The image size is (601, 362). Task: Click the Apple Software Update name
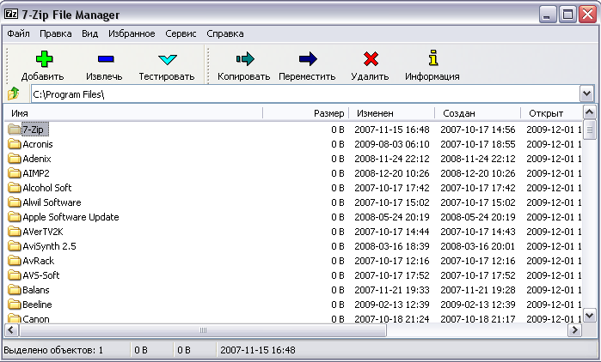71,217
